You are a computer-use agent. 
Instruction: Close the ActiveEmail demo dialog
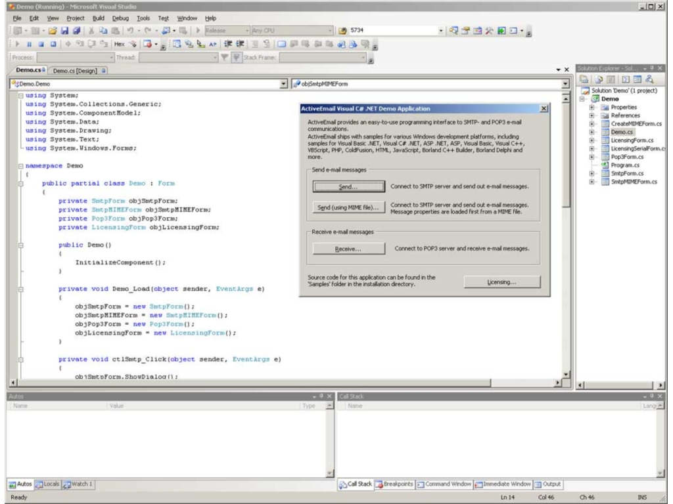(544, 109)
